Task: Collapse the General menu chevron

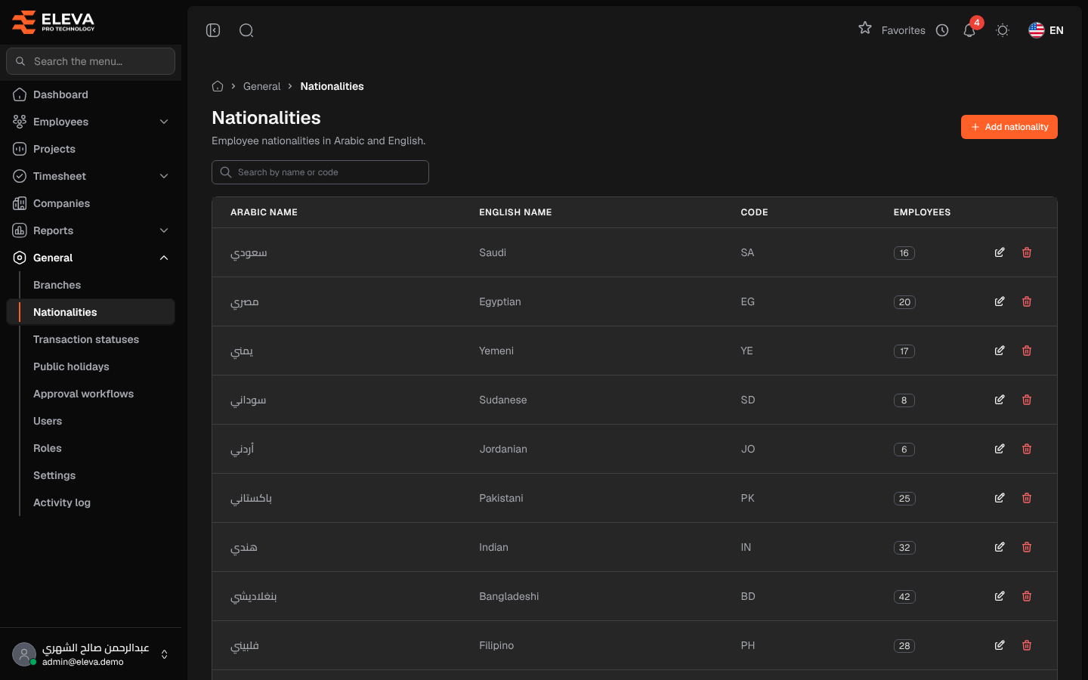Action: (164, 258)
